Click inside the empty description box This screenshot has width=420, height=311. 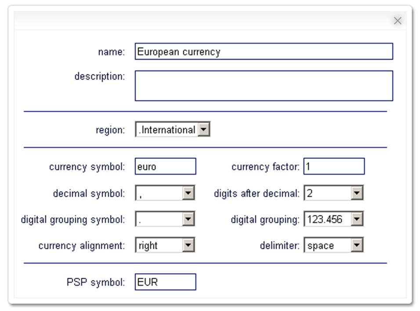pyautogui.click(x=264, y=85)
